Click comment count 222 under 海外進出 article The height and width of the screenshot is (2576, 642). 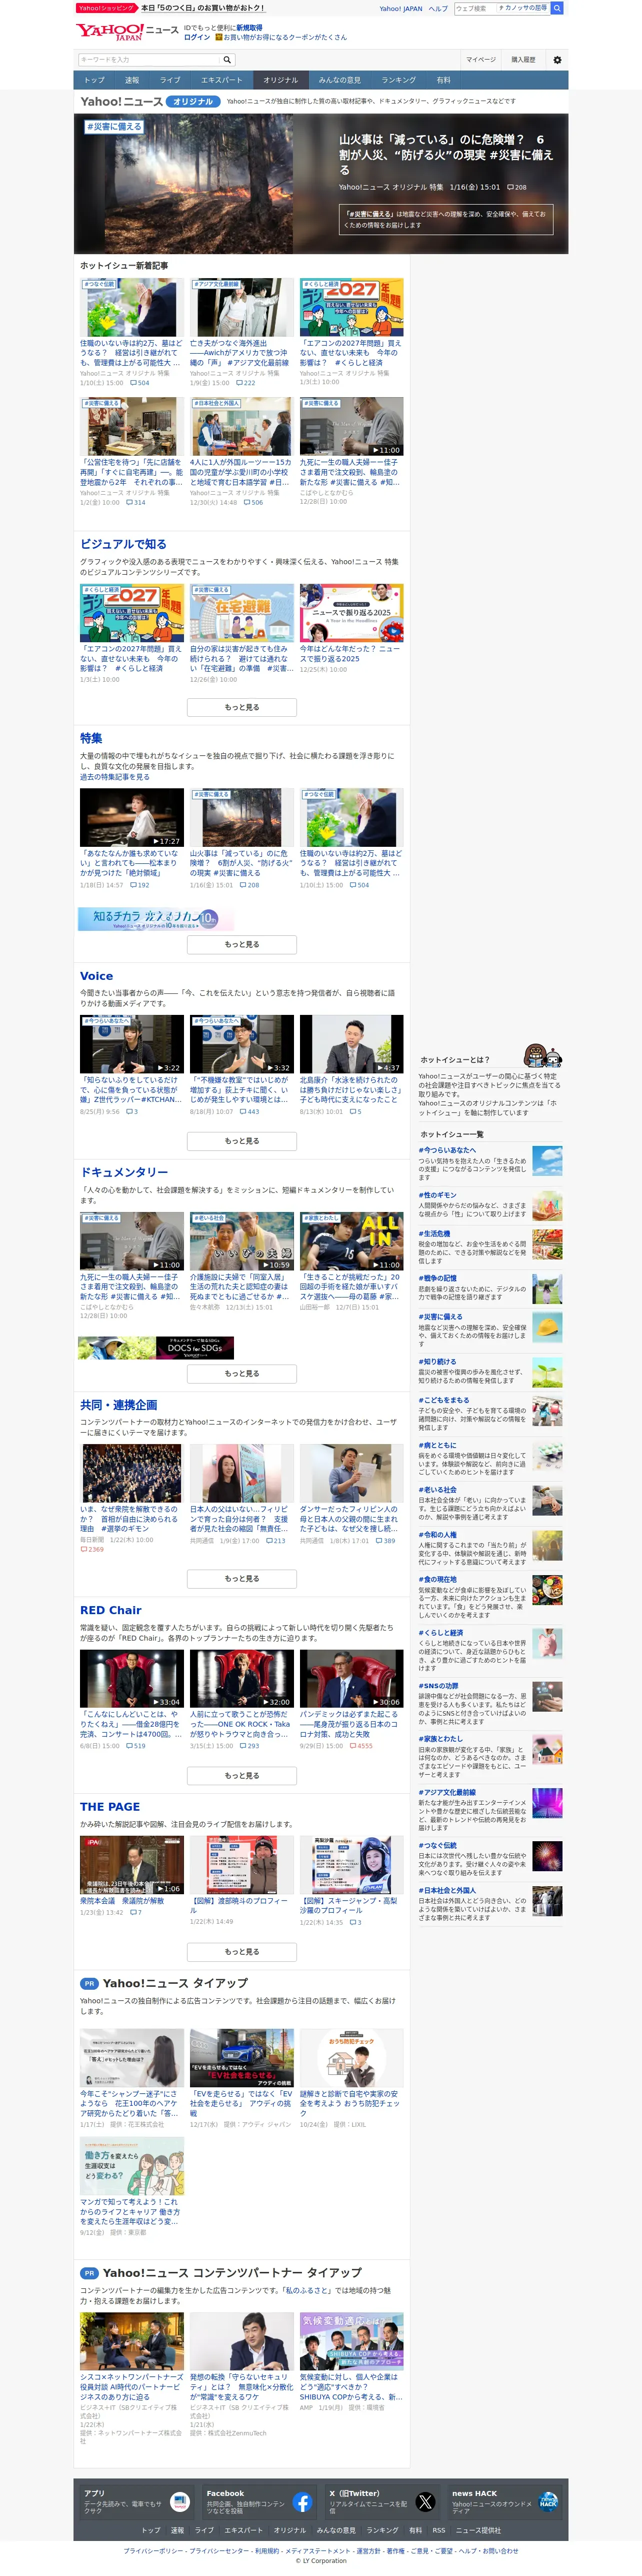245,383
